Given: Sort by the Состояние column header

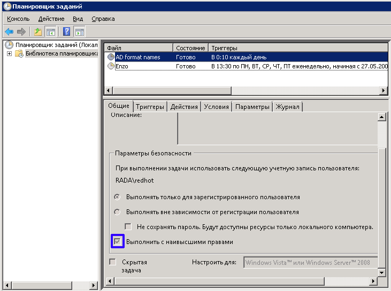Looking at the screenshot, I should click(190, 48).
